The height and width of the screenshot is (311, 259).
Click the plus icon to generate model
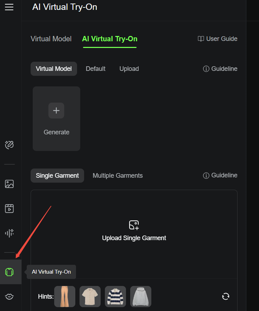pyautogui.click(x=56, y=110)
